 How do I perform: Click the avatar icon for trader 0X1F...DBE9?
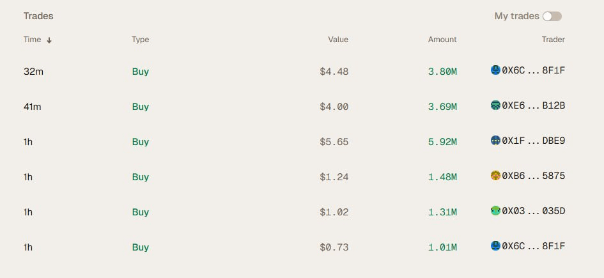coord(495,140)
